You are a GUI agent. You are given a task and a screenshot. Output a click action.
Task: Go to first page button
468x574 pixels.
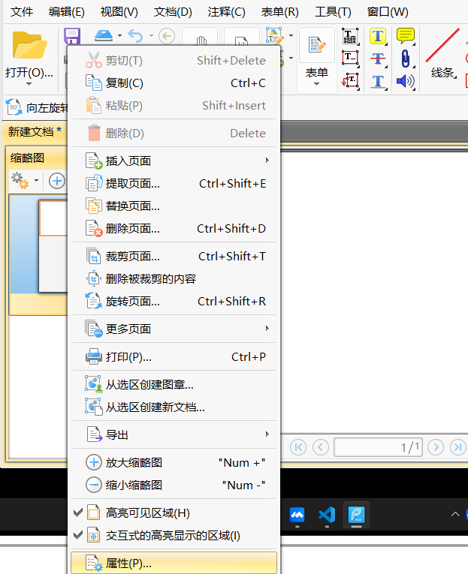298,447
